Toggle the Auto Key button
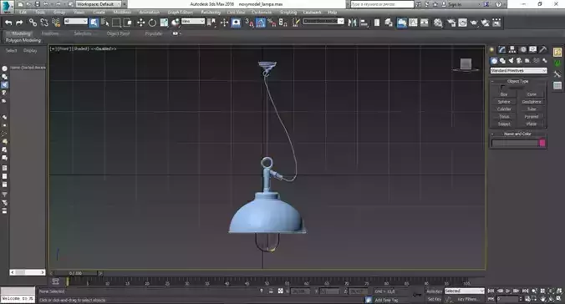565x304 pixels. [x=435, y=291]
